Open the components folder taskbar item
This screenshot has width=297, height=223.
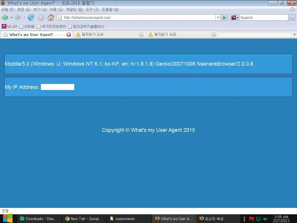[129, 219]
